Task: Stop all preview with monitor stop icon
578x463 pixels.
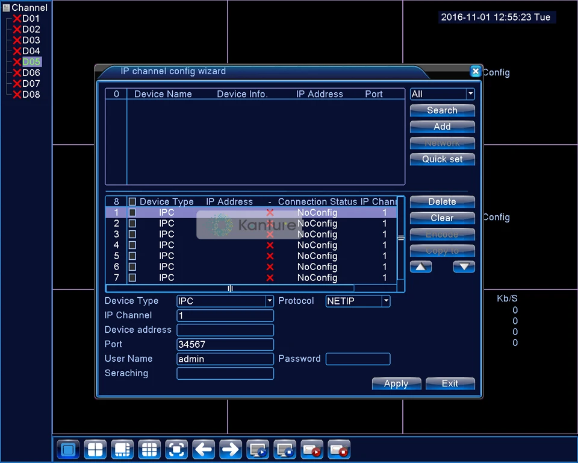Action: pyautogui.click(x=285, y=449)
